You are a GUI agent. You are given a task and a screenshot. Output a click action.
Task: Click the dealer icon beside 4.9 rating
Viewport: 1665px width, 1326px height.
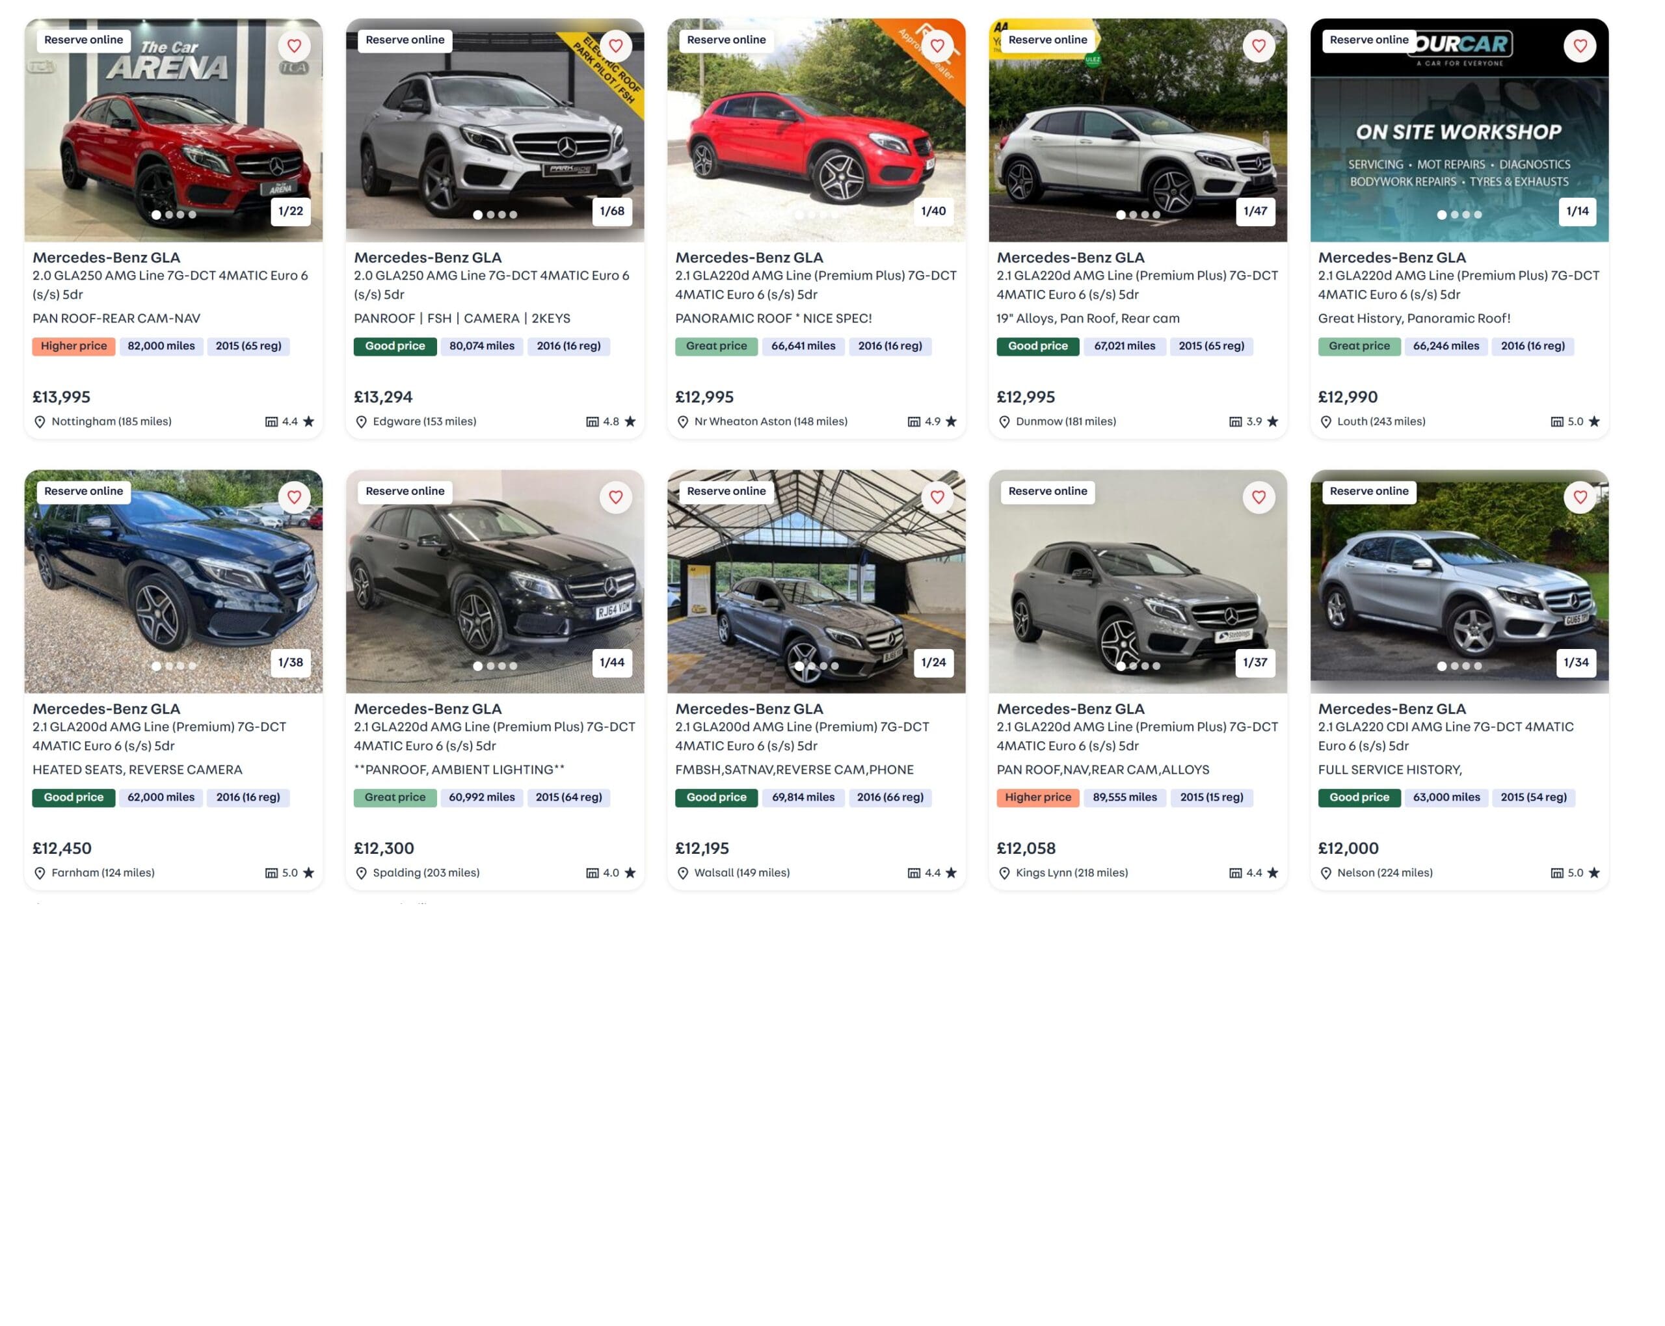pos(914,421)
